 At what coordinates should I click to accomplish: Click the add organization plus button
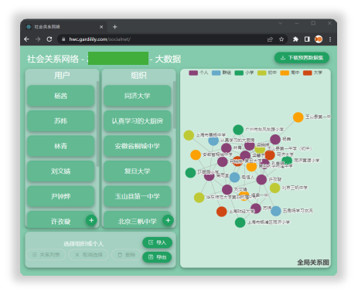click(168, 220)
